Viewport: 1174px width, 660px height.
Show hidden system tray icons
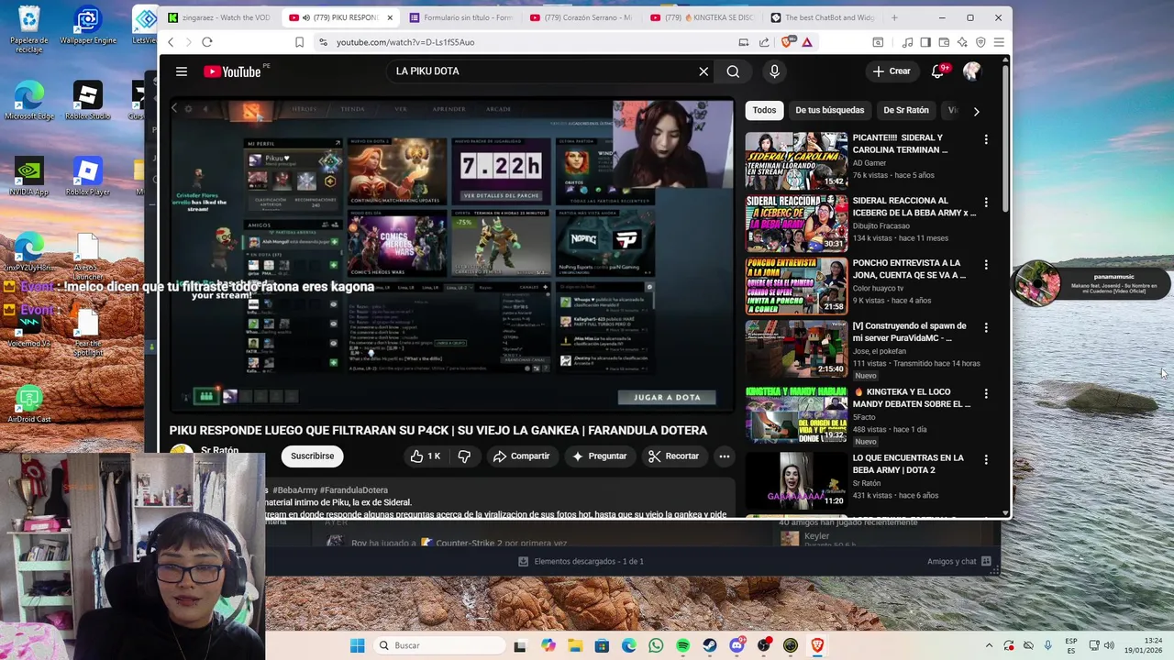tap(989, 645)
